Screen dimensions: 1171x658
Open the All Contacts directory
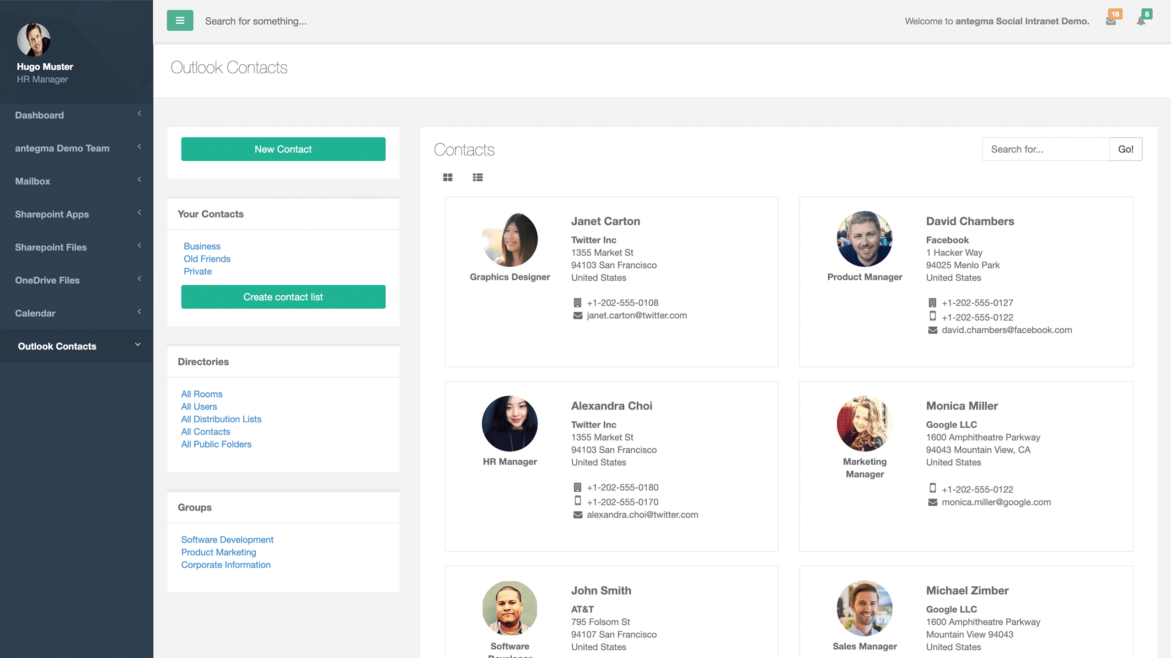[x=205, y=432]
